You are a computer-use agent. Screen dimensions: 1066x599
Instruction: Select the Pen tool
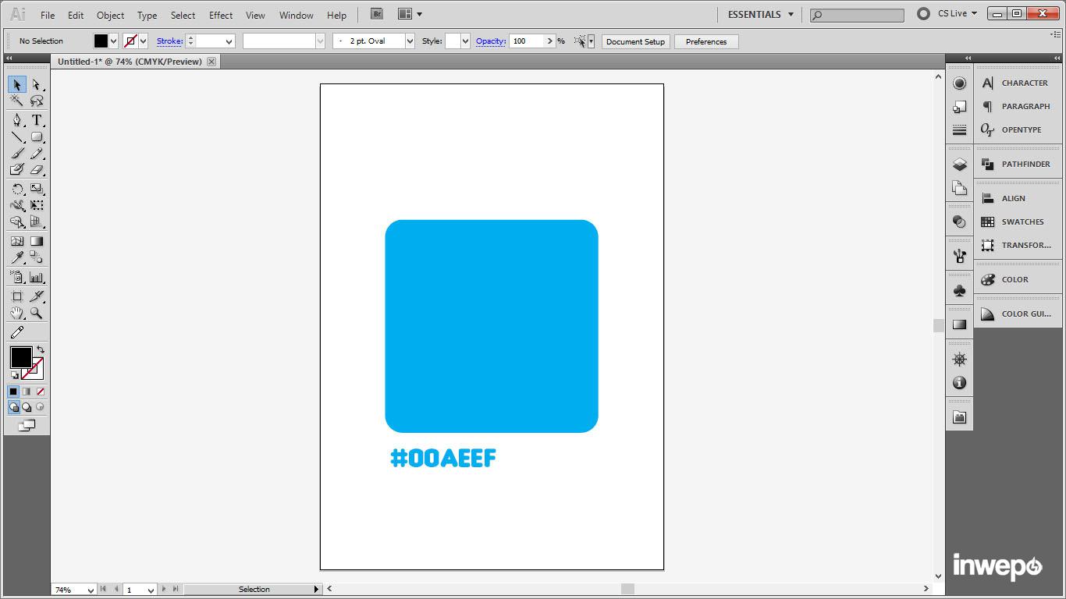click(x=17, y=120)
